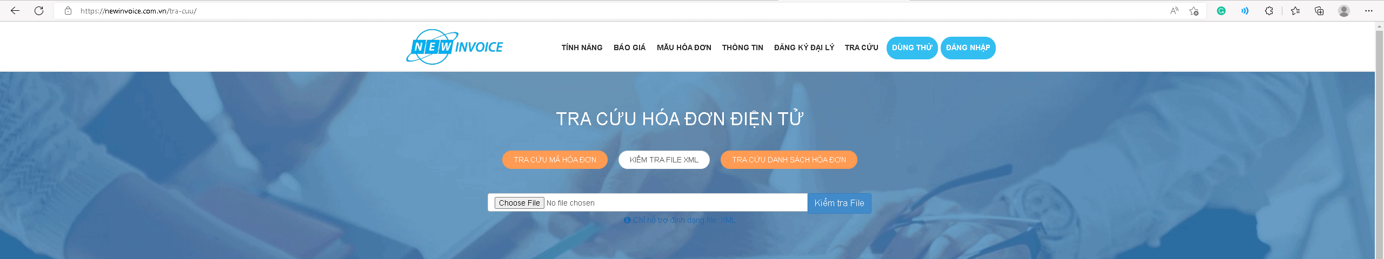Open the browser profile avatar

click(1344, 11)
